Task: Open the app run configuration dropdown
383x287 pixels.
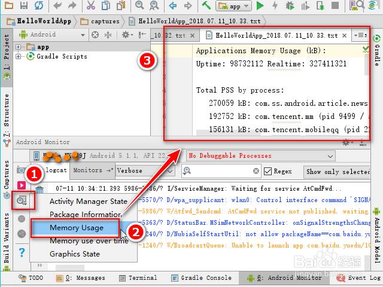Action: click(233, 6)
